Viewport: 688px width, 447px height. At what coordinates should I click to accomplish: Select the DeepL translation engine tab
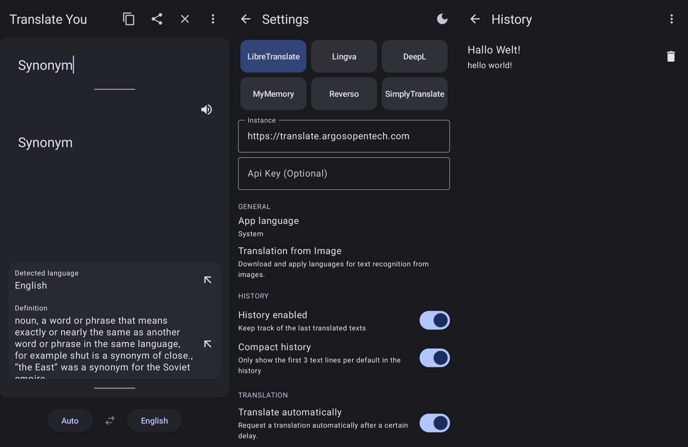pos(414,56)
